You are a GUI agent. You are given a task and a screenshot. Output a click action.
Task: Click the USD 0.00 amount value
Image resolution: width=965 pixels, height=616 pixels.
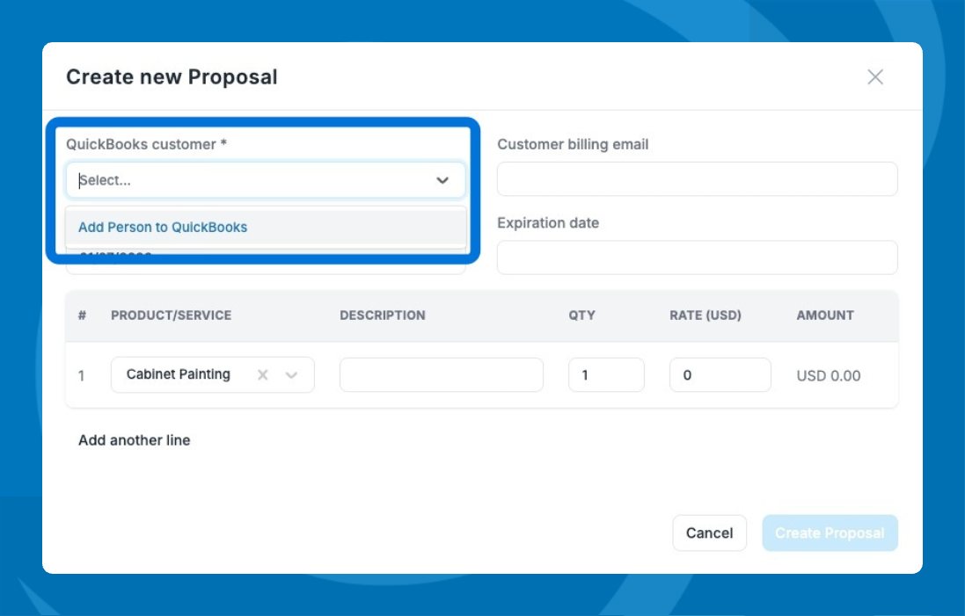click(x=828, y=376)
